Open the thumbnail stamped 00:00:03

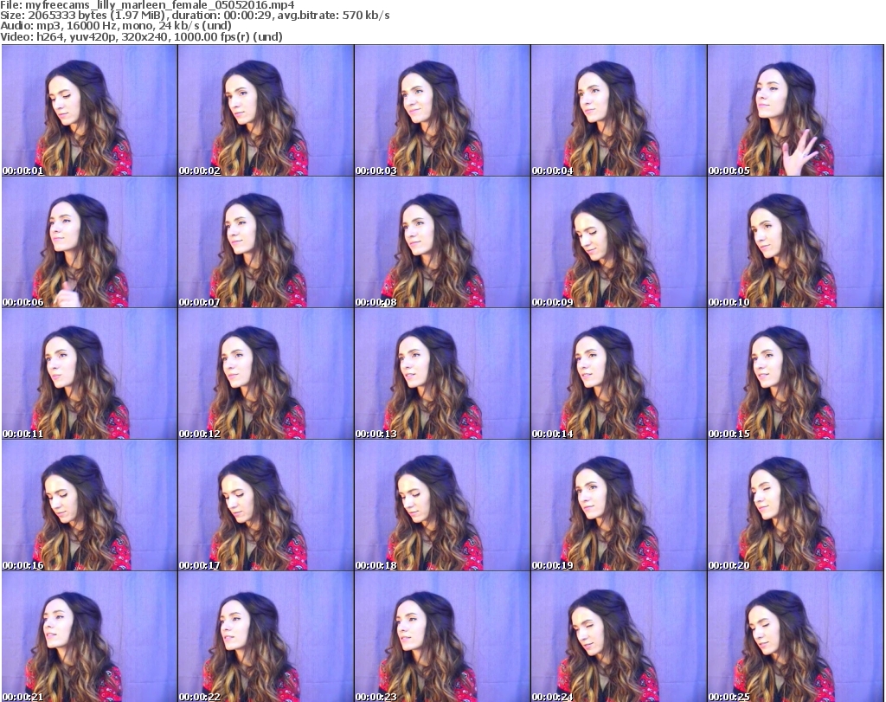click(442, 110)
